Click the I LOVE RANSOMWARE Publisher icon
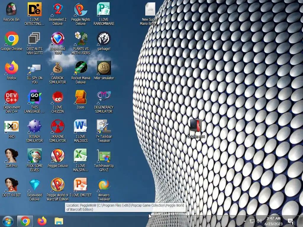303x227 pixels. pyautogui.click(x=104, y=9)
